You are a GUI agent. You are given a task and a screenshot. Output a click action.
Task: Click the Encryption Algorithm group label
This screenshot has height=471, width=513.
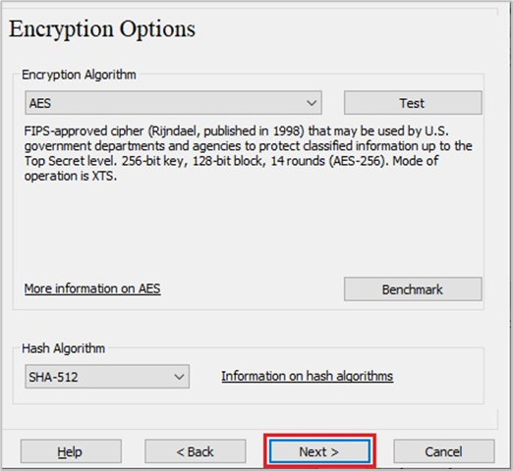click(x=79, y=75)
